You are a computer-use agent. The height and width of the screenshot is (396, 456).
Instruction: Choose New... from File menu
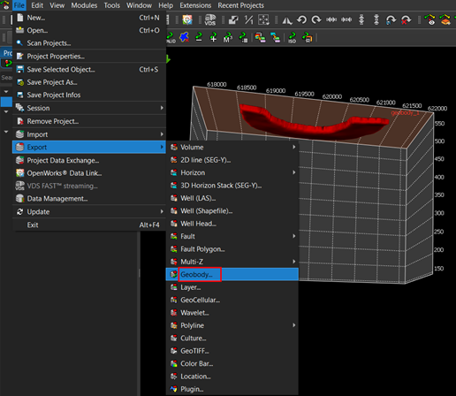coord(89,18)
